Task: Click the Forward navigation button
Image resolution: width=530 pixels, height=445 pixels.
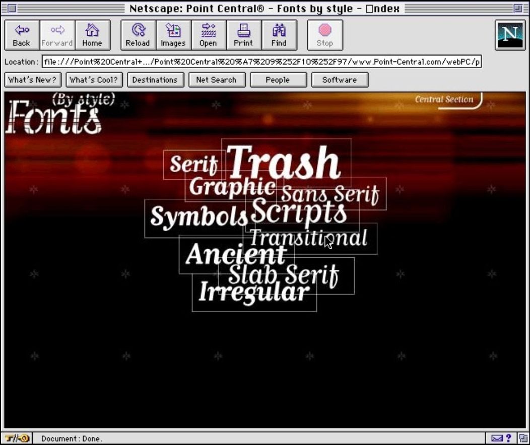Action: [57, 35]
